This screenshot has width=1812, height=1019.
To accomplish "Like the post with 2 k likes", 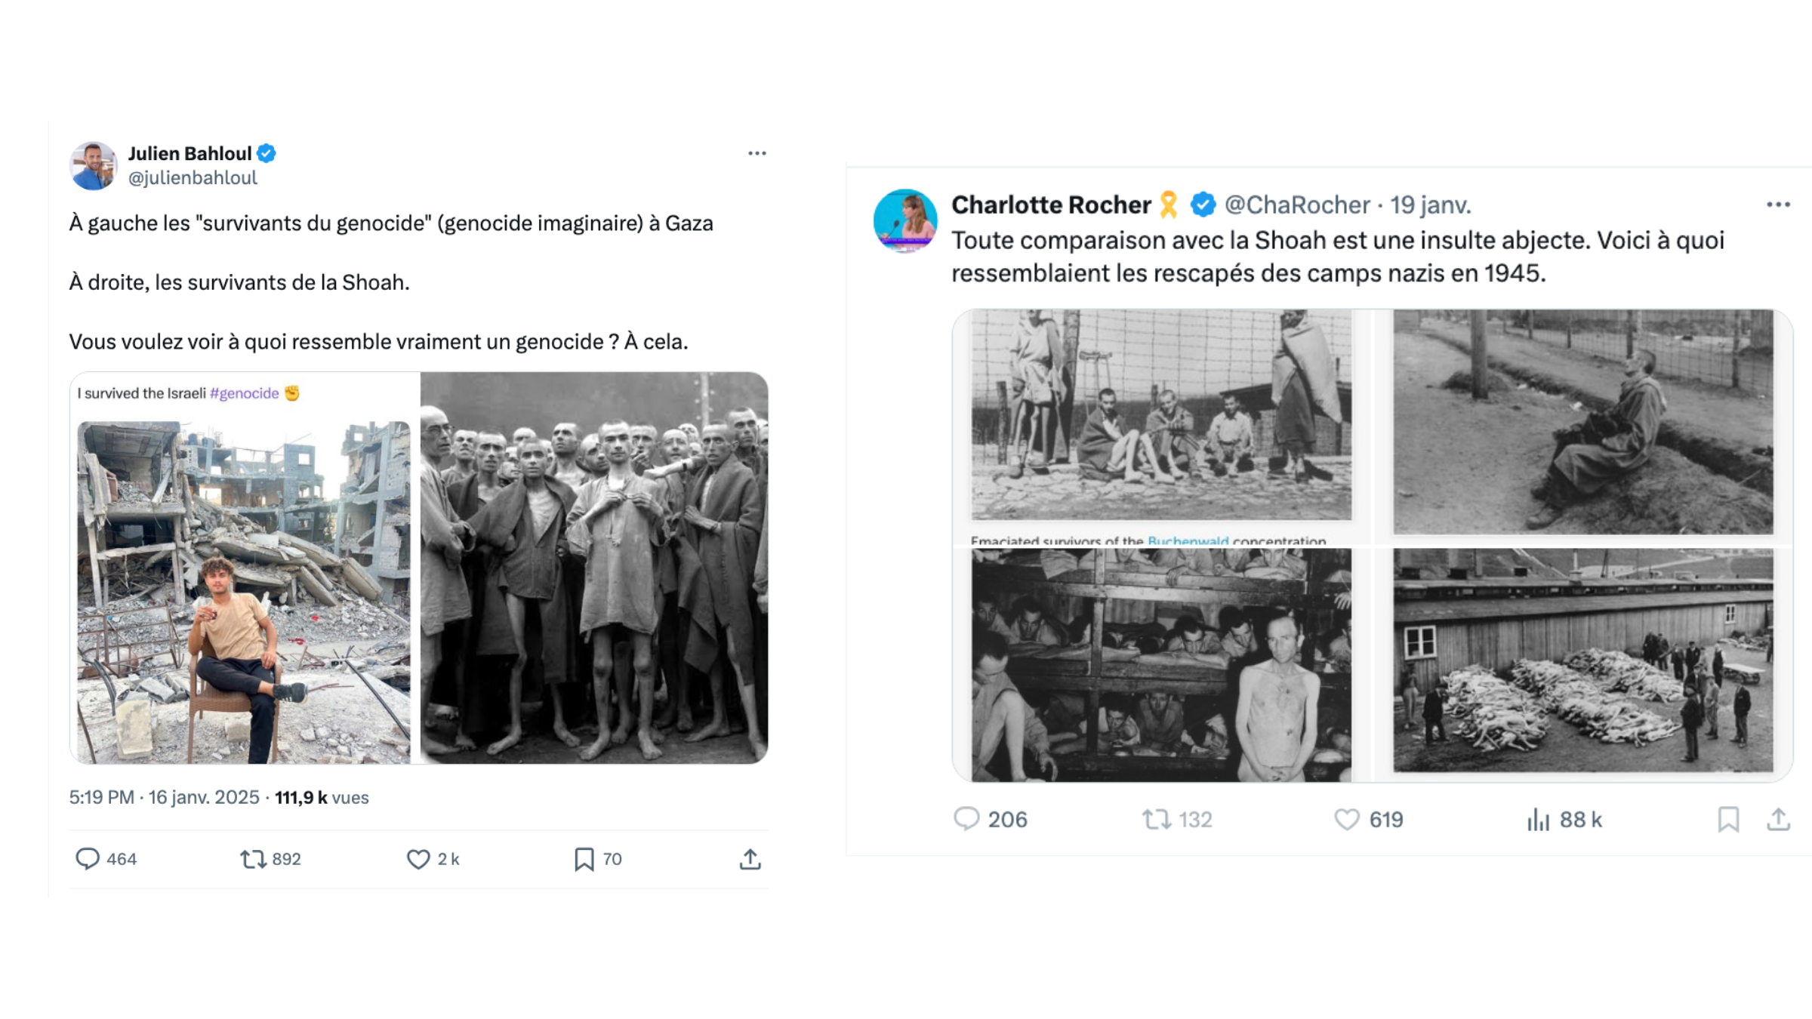I will [x=418, y=859].
